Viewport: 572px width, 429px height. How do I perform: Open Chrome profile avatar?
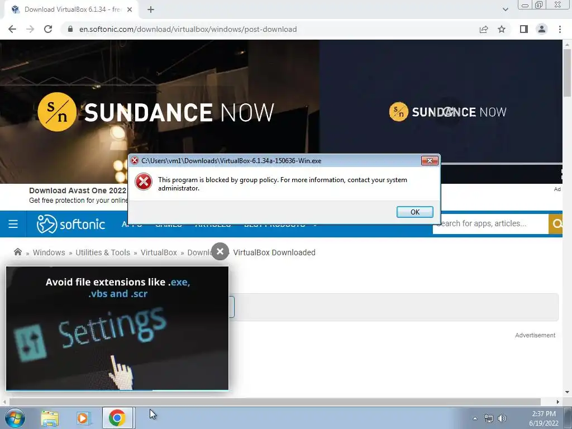(x=542, y=29)
